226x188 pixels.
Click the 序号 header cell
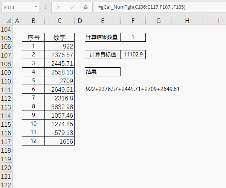(34, 37)
